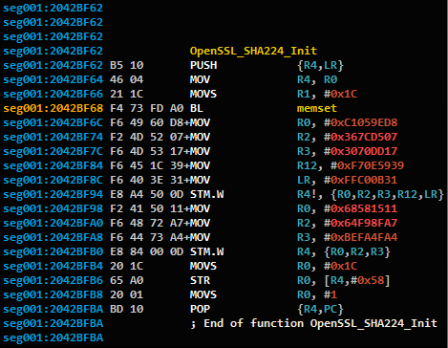Click the {R4,PC} operand
The height and width of the screenshot is (348, 448).
pyautogui.click(x=320, y=309)
